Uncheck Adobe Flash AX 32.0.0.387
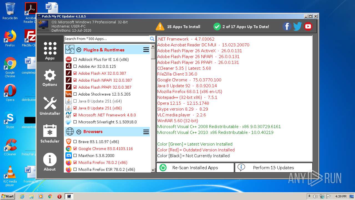The width and height of the screenshot is (355, 200). [75, 73]
